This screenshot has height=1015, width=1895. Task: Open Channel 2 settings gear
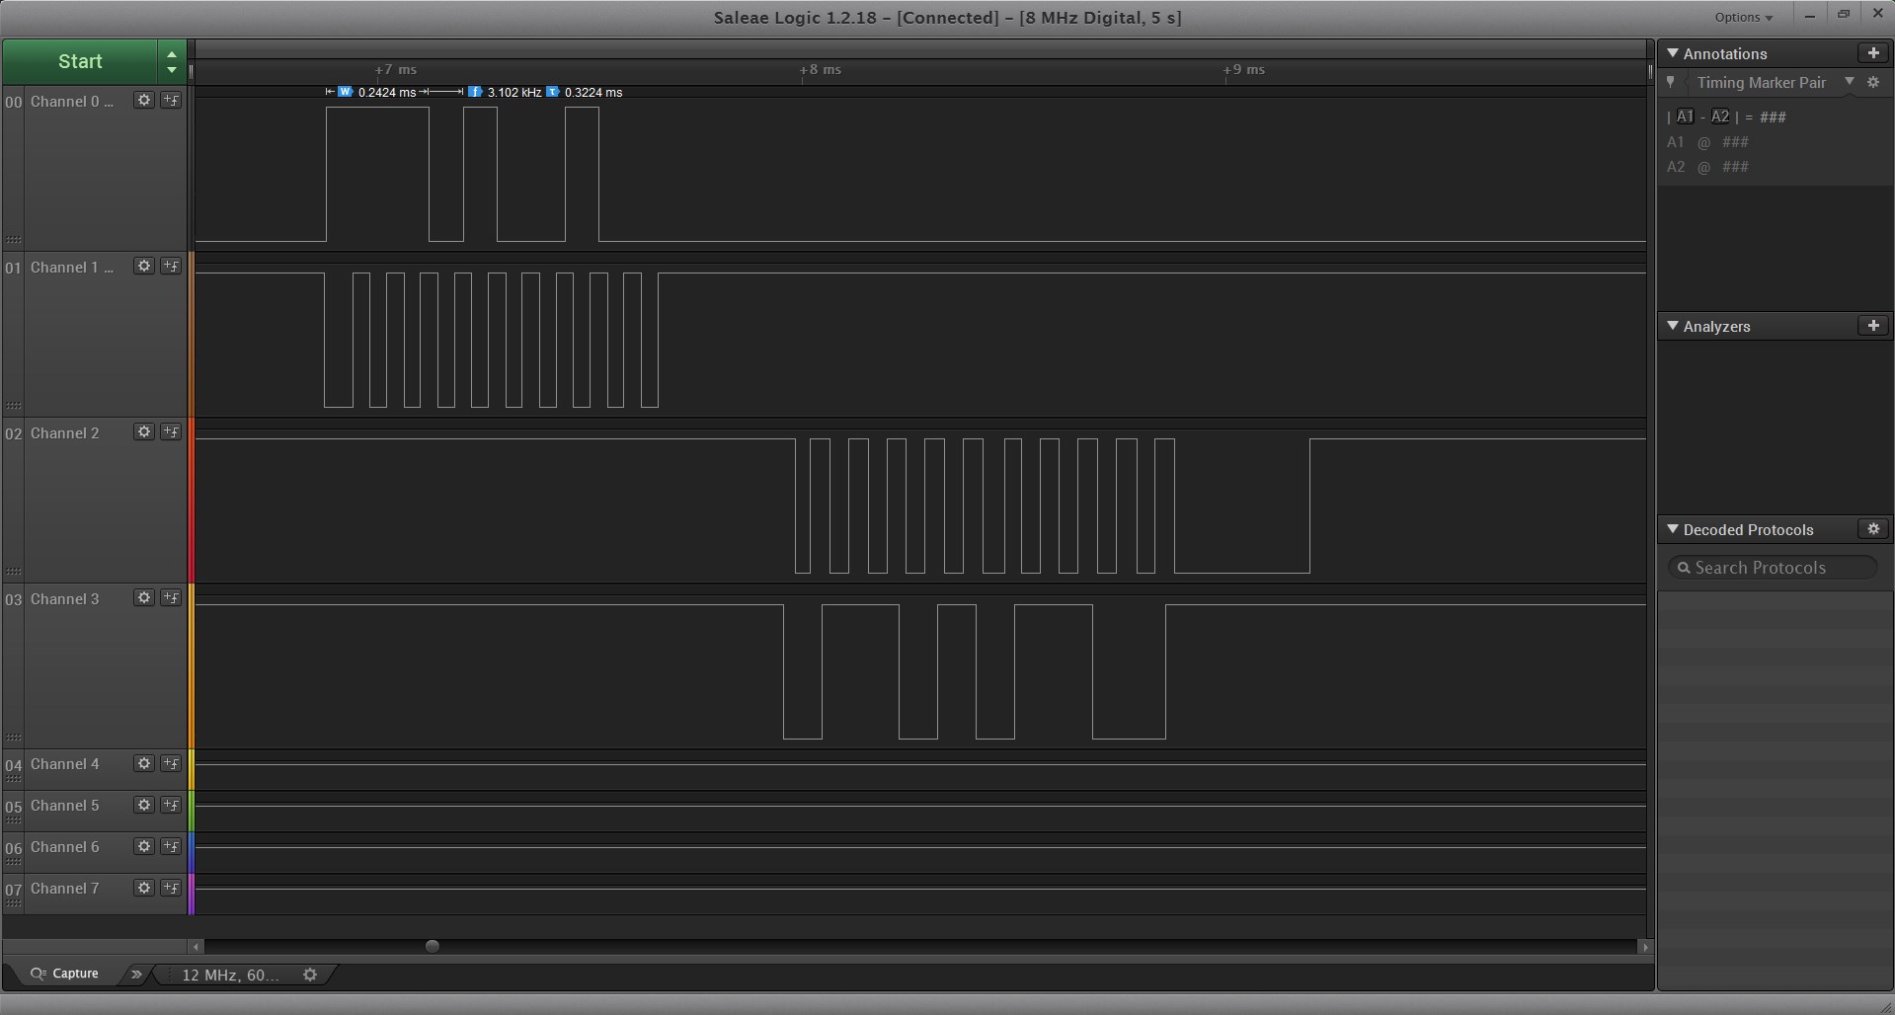point(144,431)
